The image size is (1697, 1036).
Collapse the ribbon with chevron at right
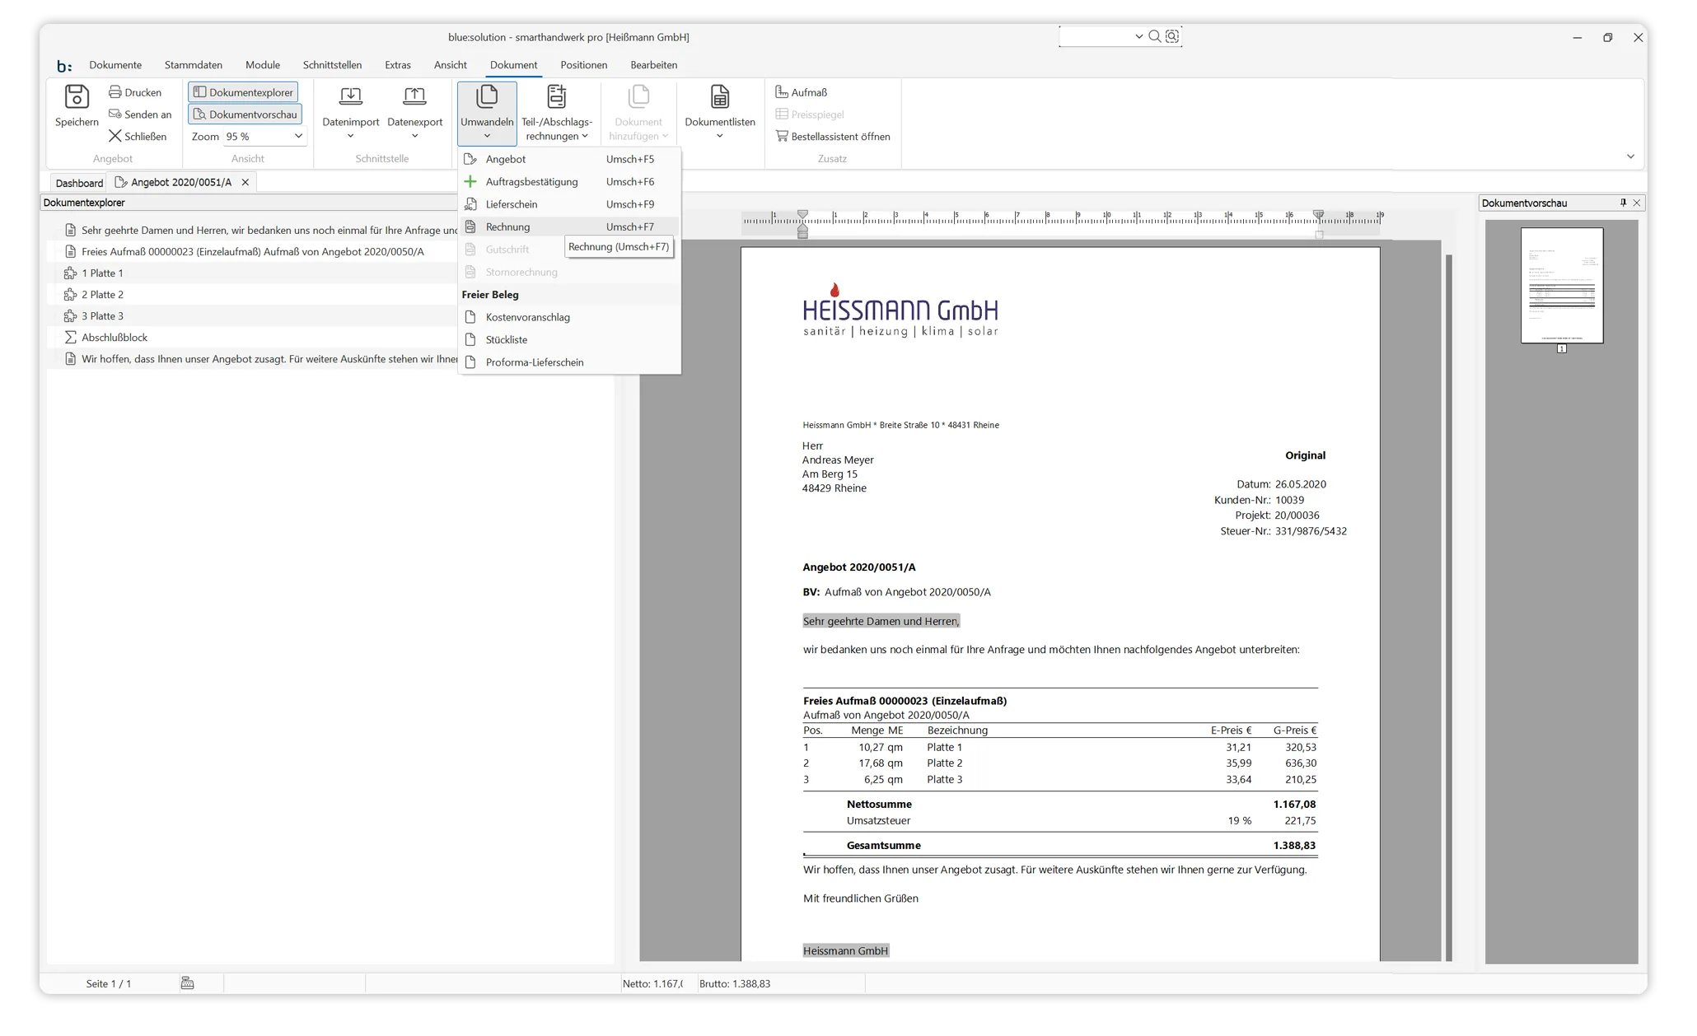(1629, 156)
